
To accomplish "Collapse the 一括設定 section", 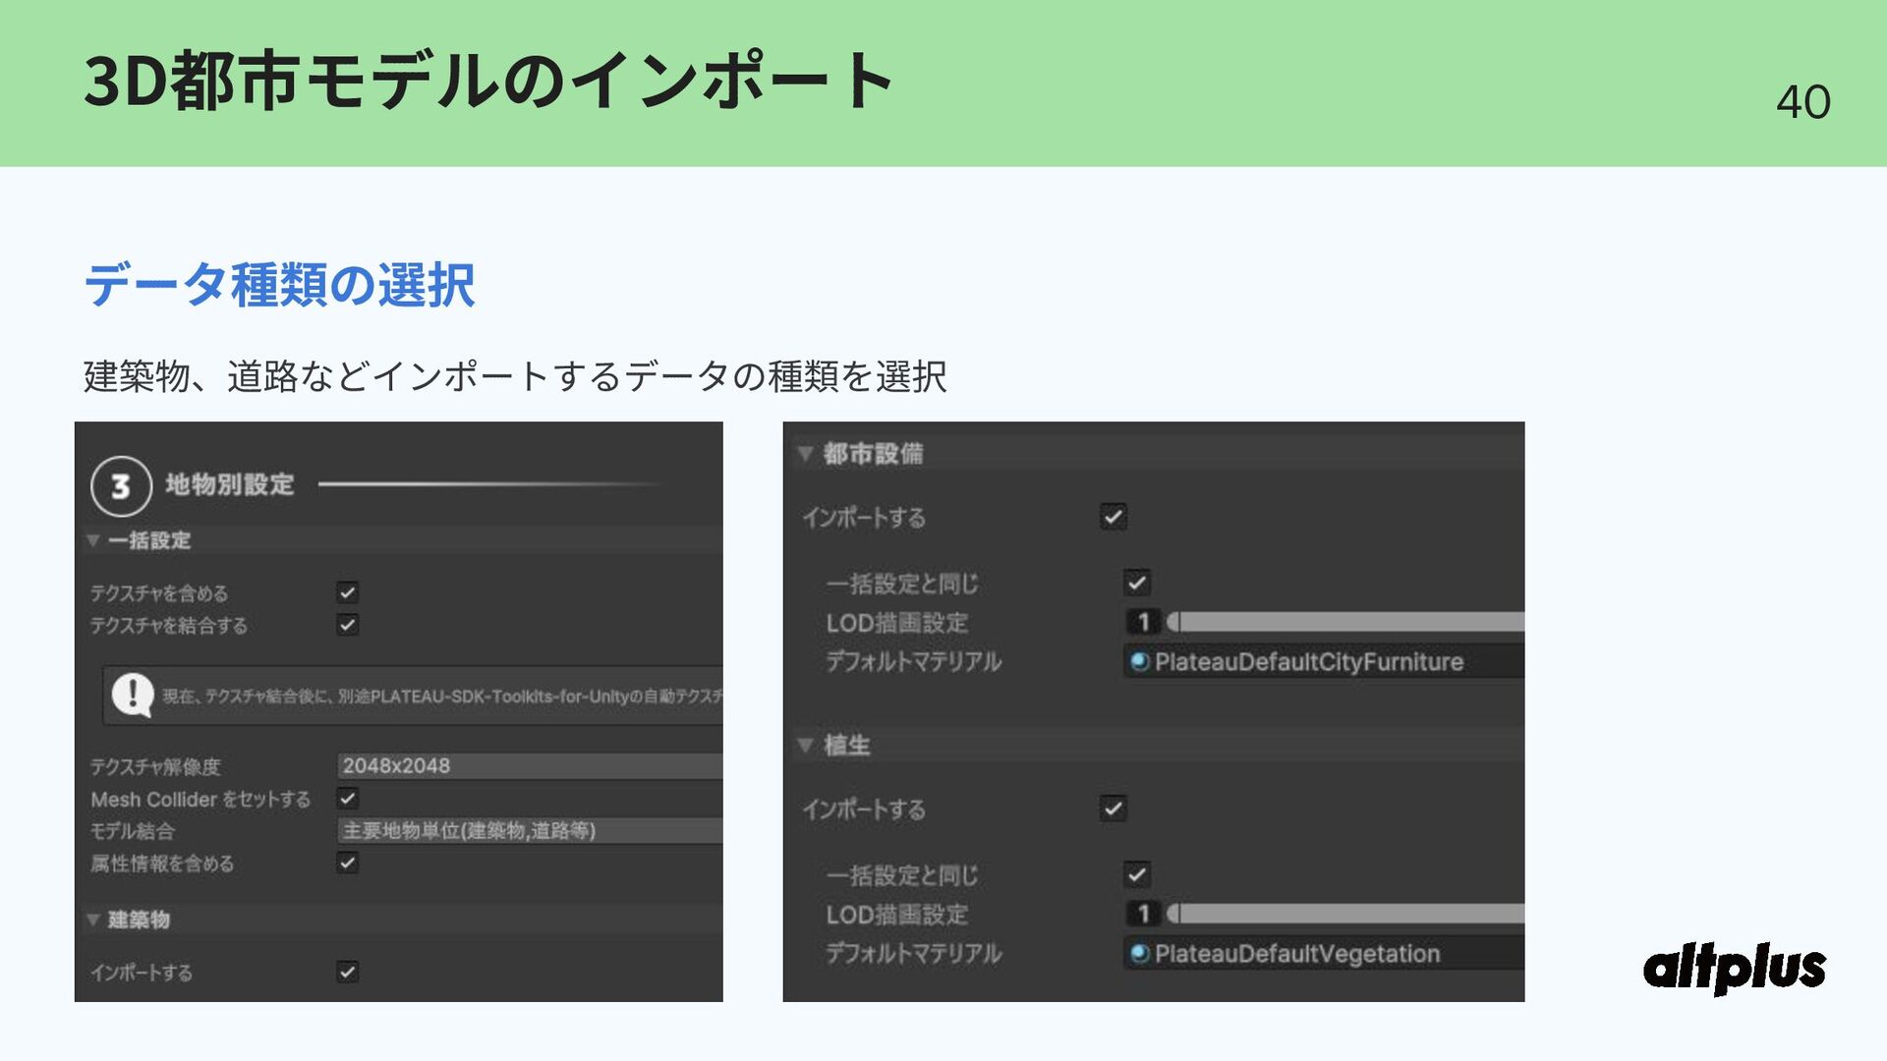I will (93, 540).
